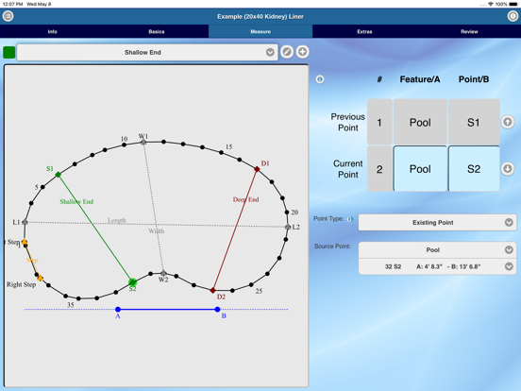The width and height of the screenshot is (521, 391).
Task: Select reference point B on baseline
Action: tap(217, 309)
